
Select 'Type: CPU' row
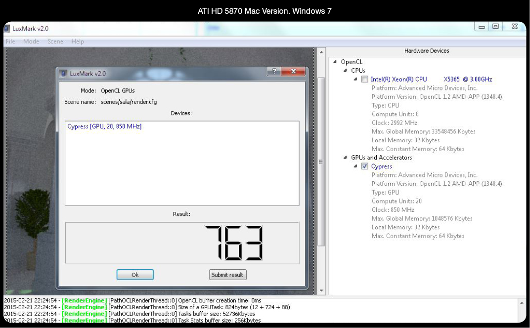(385, 105)
